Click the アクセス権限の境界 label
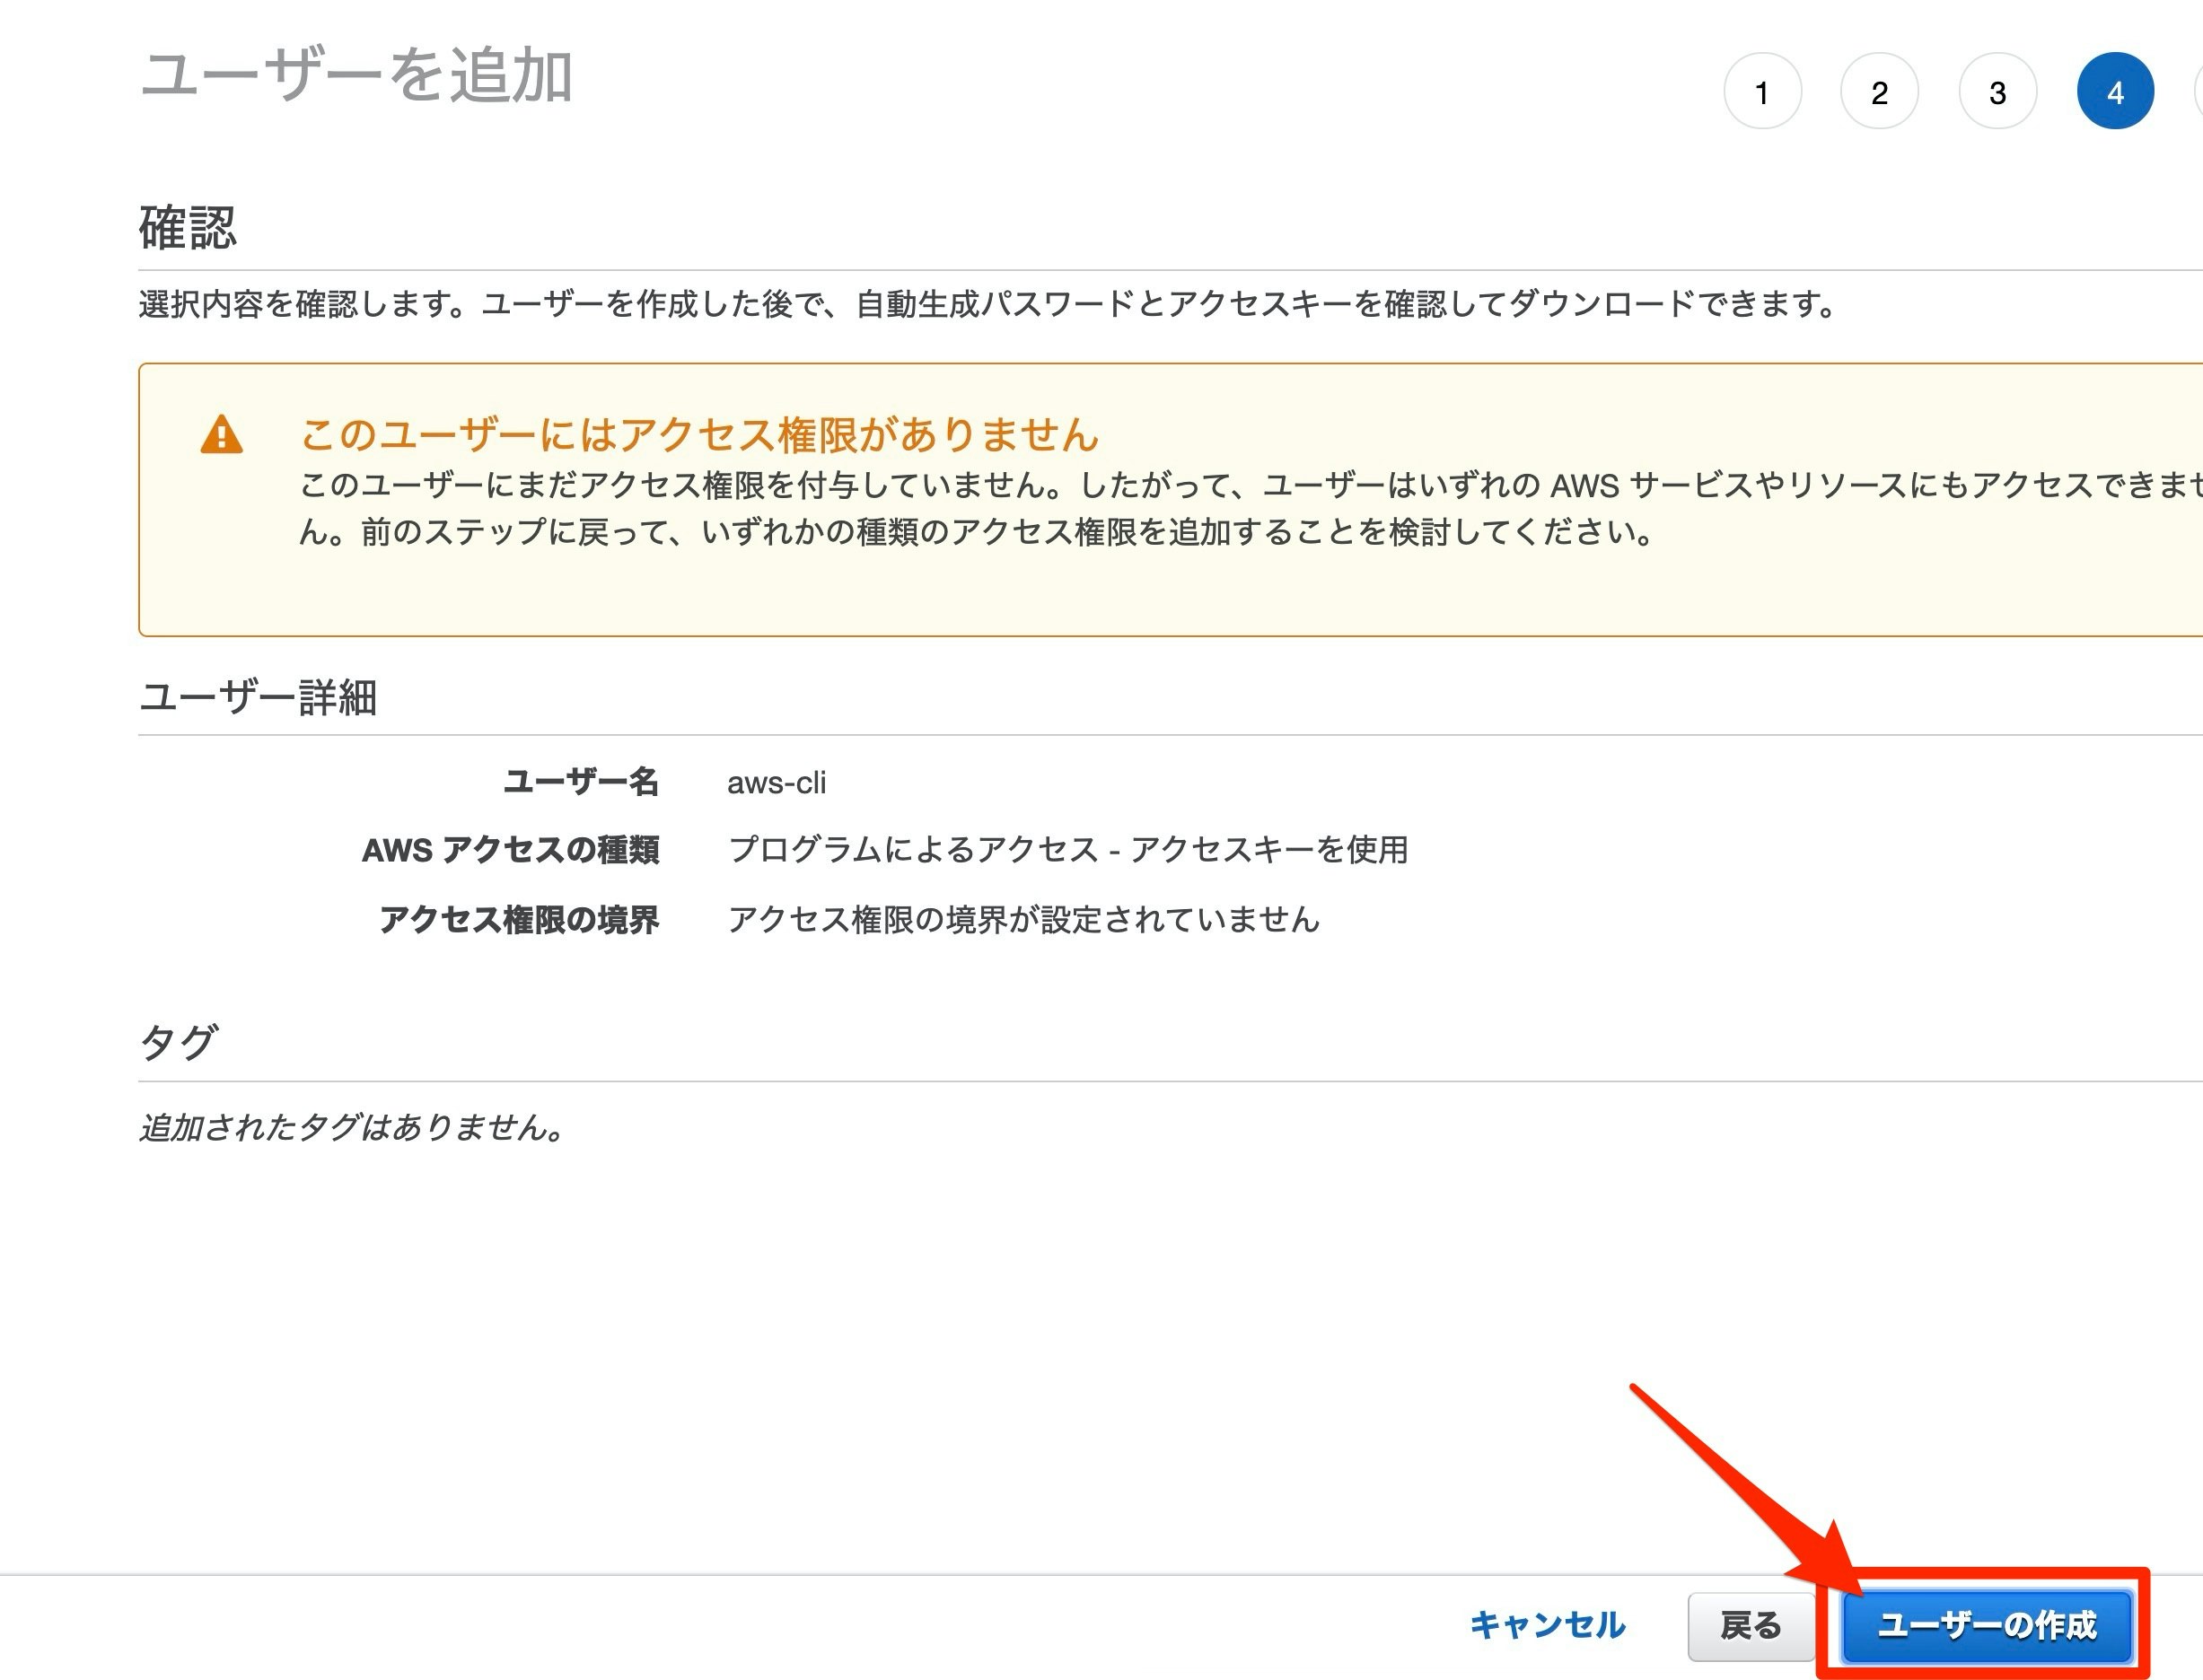 pyautogui.click(x=518, y=919)
